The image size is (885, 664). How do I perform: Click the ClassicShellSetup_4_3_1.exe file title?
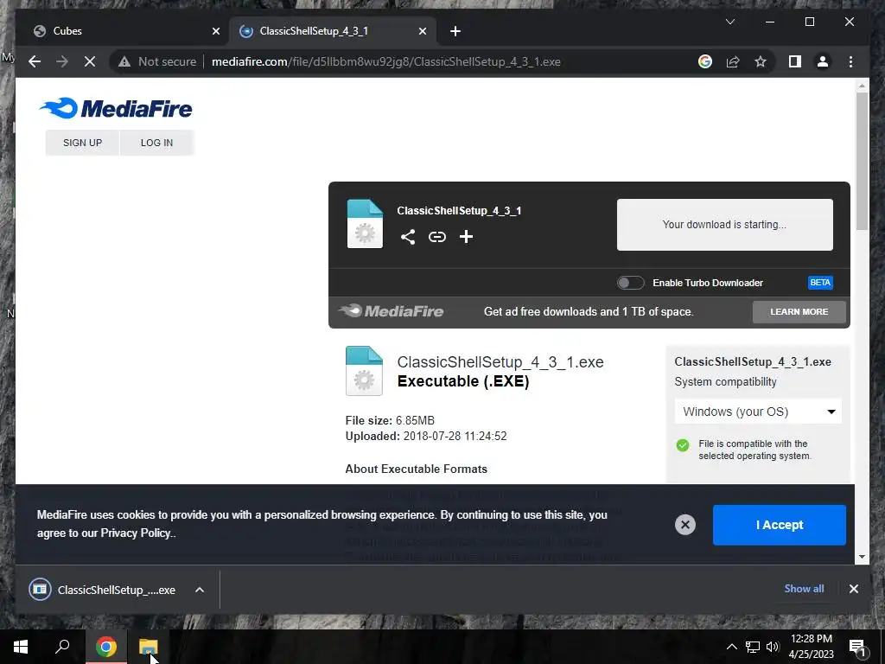pos(500,362)
